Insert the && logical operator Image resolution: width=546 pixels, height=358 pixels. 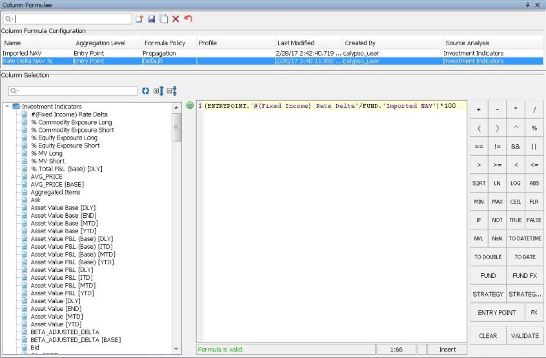(516, 147)
